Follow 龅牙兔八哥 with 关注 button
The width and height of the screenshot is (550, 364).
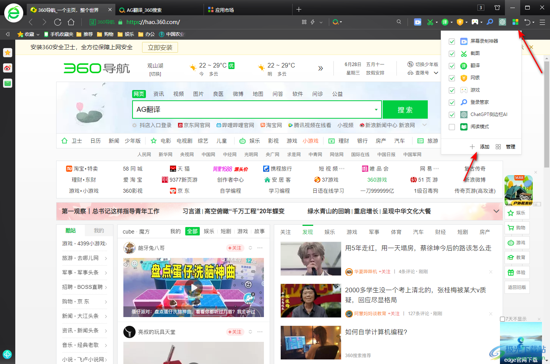click(x=235, y=248)
